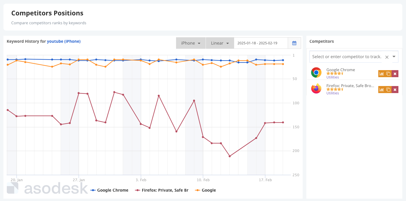Click the 17. Feb axis label
Screen dimensions: 406x201
[x=265, y=180]
